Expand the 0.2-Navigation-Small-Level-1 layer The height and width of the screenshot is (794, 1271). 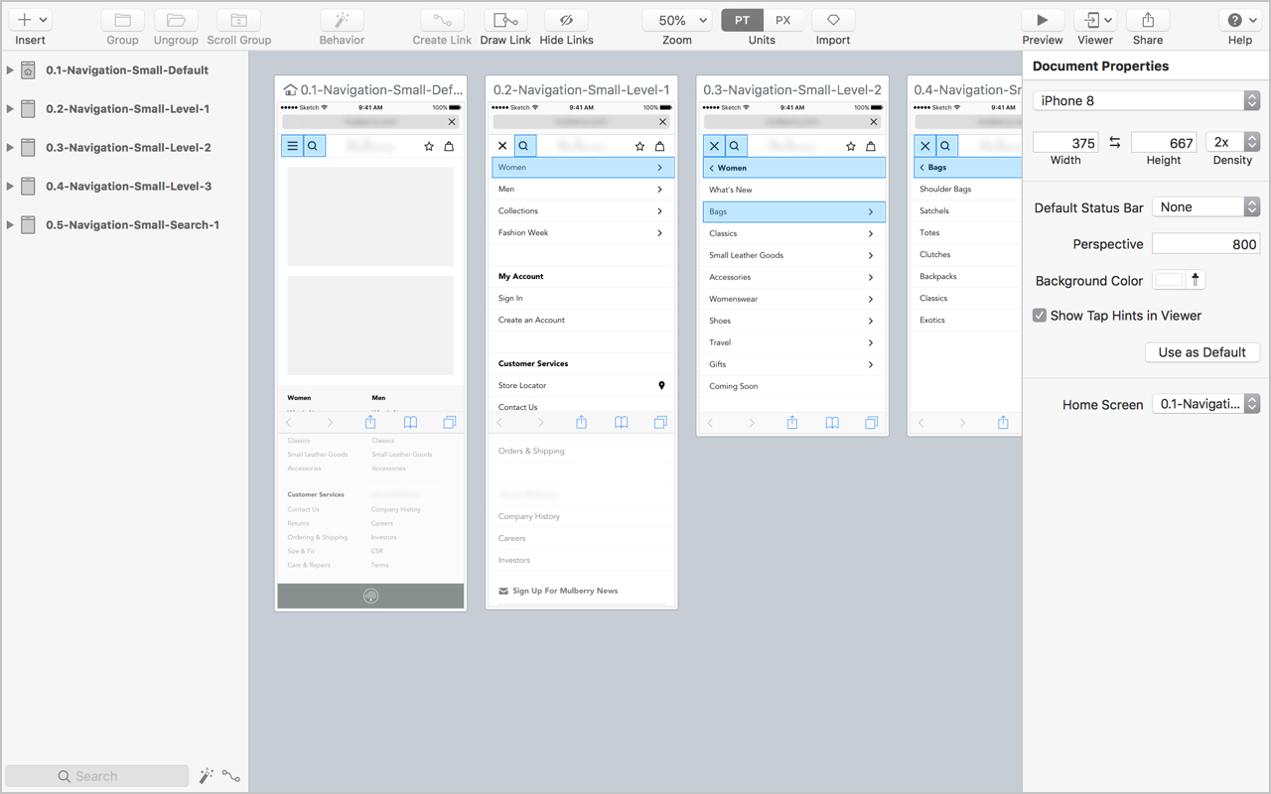tap(10, 109)
